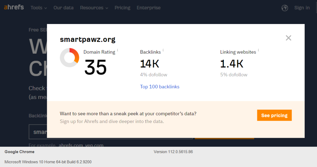Click the 5% dofollow text
The image size is (317, 167).
234,75
